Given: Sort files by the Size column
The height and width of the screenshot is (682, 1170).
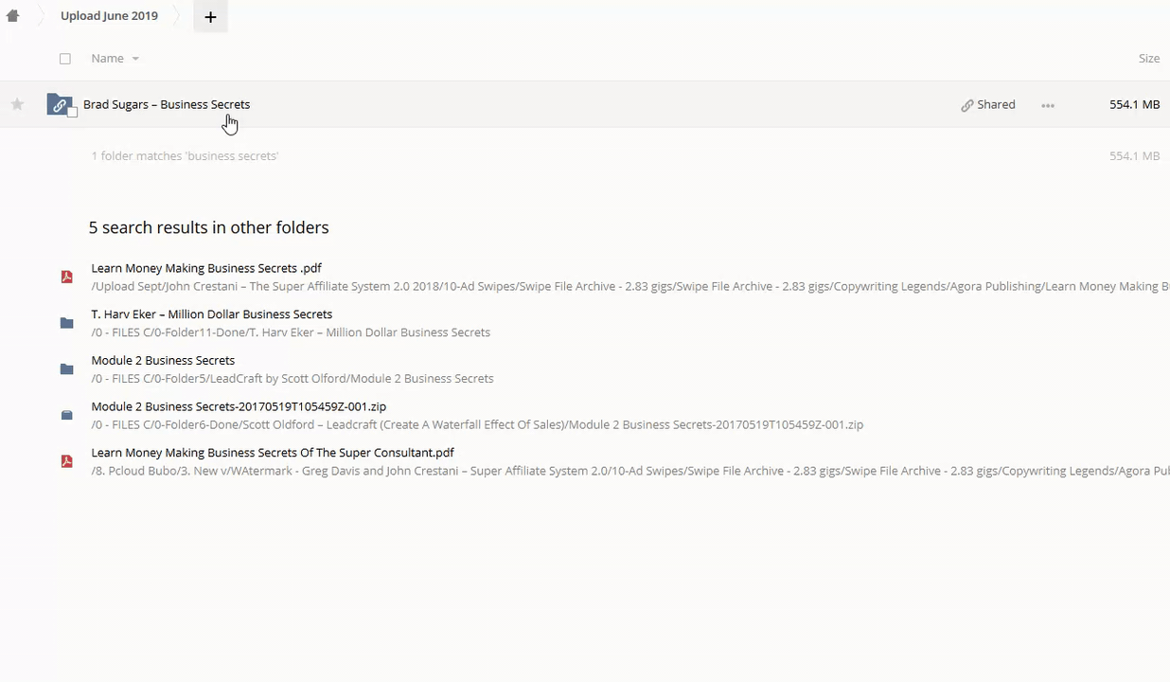Looking at the screenshot, I should pyautogui.click(x=1148, y=59).
